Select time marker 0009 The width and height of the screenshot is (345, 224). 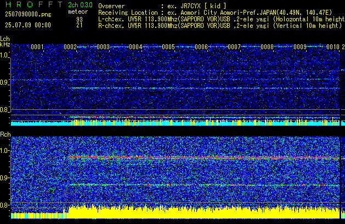click(300, 47)
